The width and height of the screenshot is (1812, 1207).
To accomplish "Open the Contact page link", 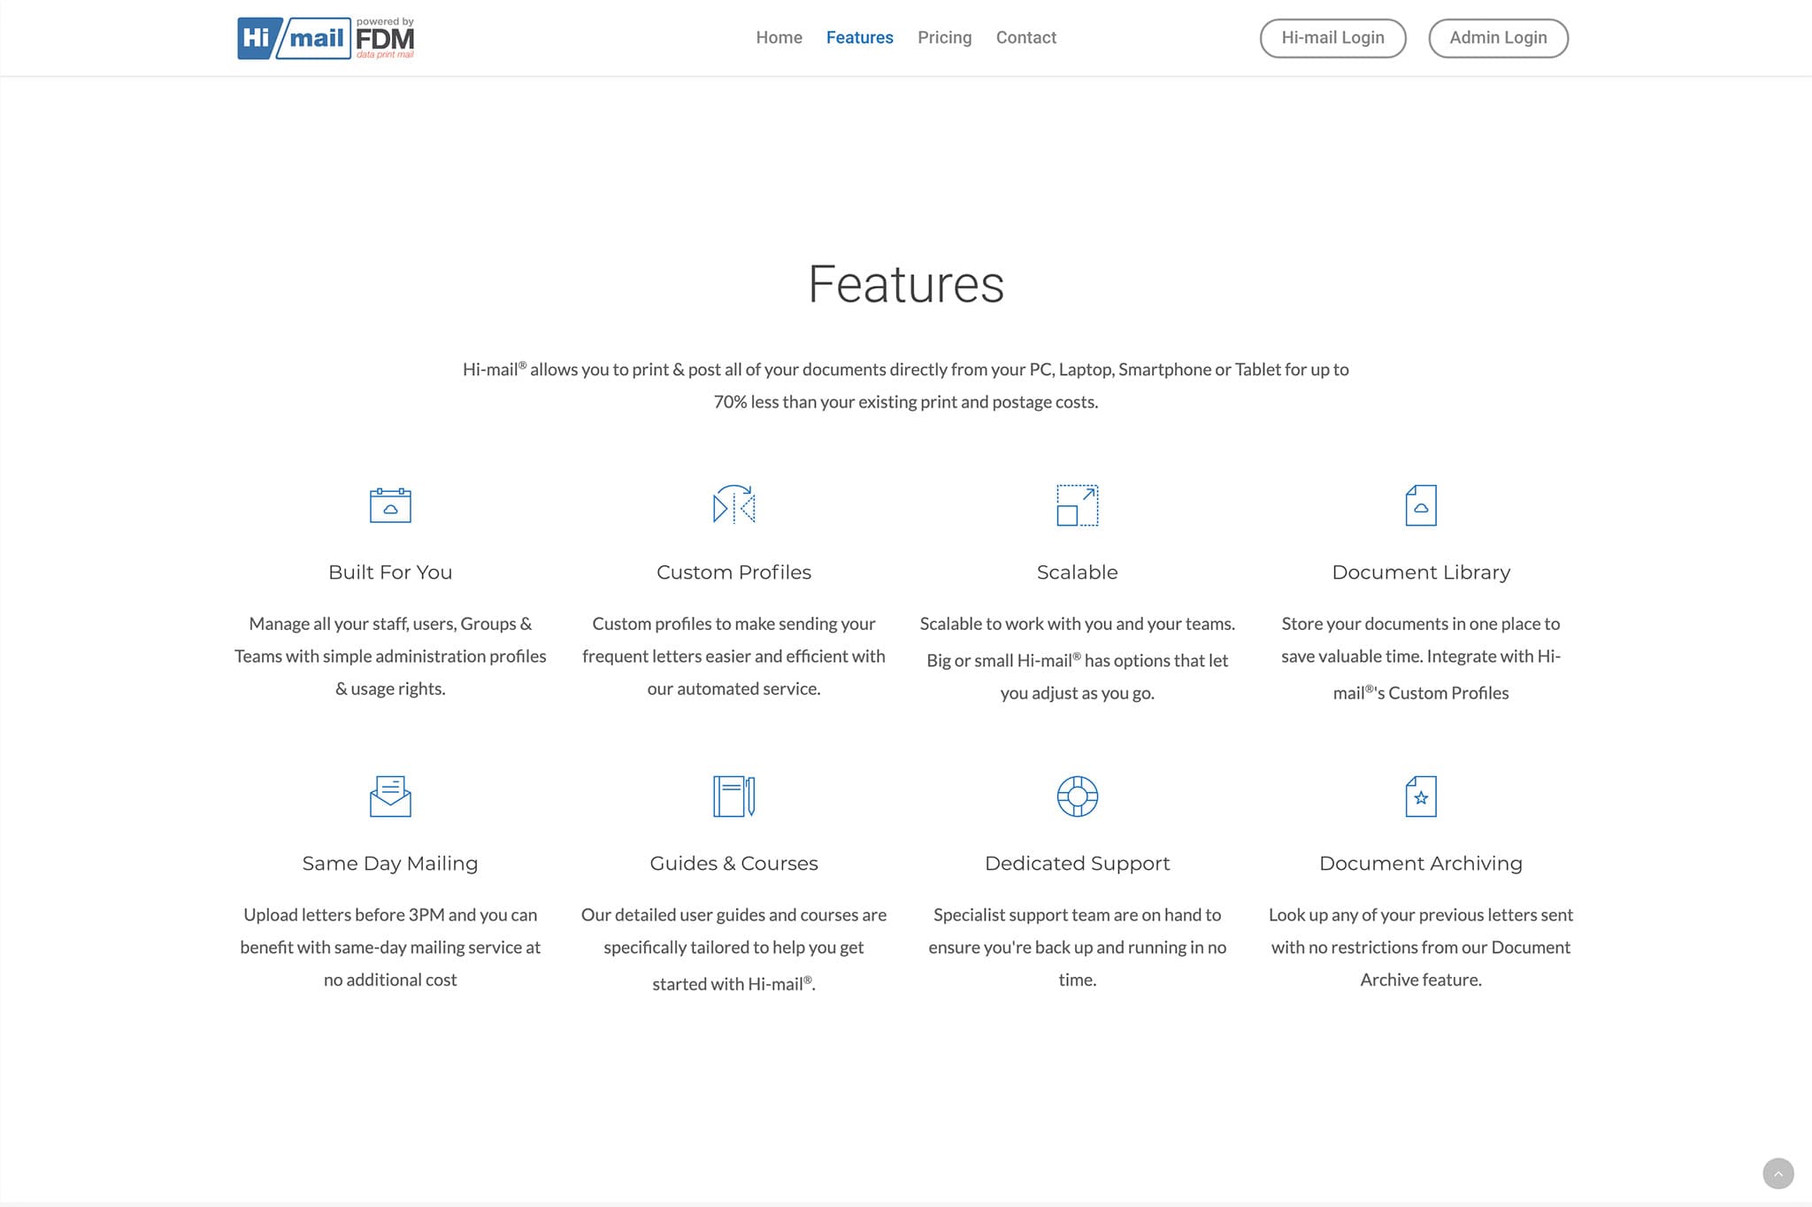I will [x=1025, y=38].
